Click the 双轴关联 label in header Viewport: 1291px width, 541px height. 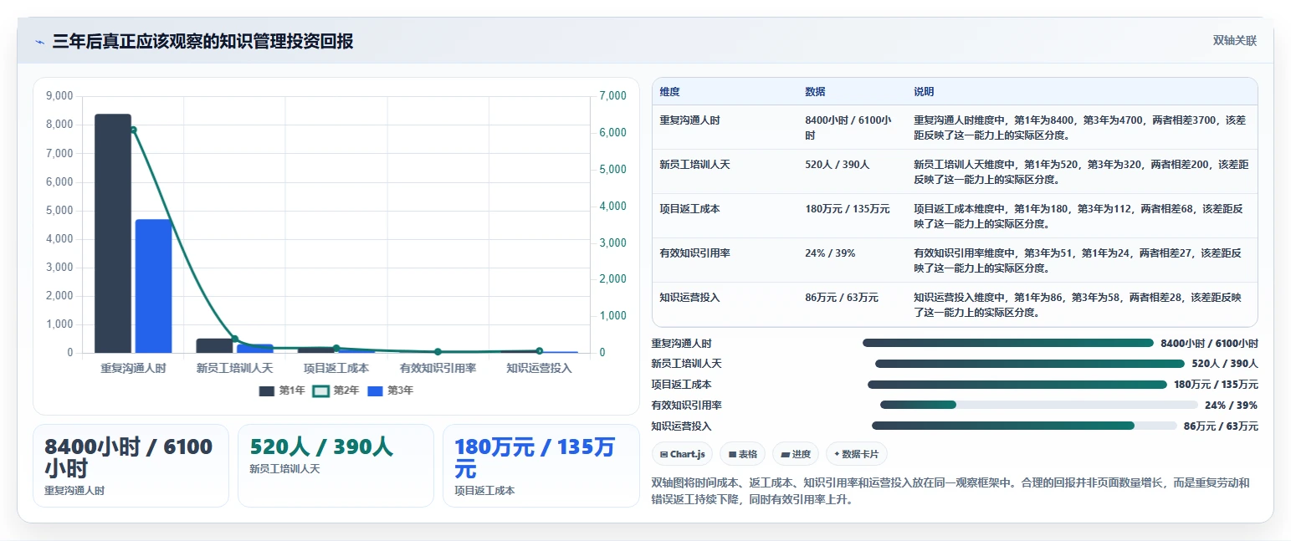pyautogui.click(x=1235, y=41)
